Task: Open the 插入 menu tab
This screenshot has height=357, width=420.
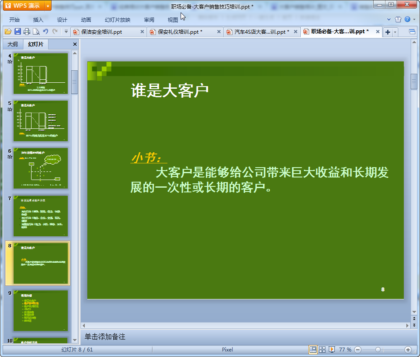Action: 38,20
